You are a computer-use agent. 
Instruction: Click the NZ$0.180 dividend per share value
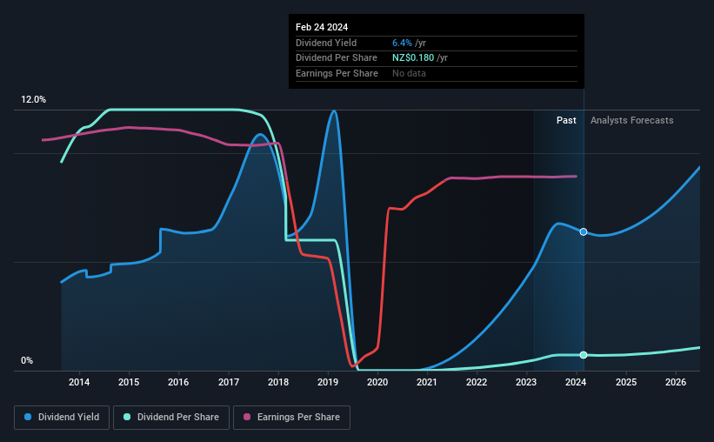tap(413, 58)
